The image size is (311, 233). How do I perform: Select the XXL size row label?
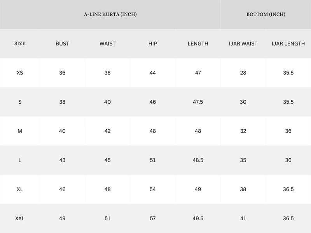[x=20, y=218]
